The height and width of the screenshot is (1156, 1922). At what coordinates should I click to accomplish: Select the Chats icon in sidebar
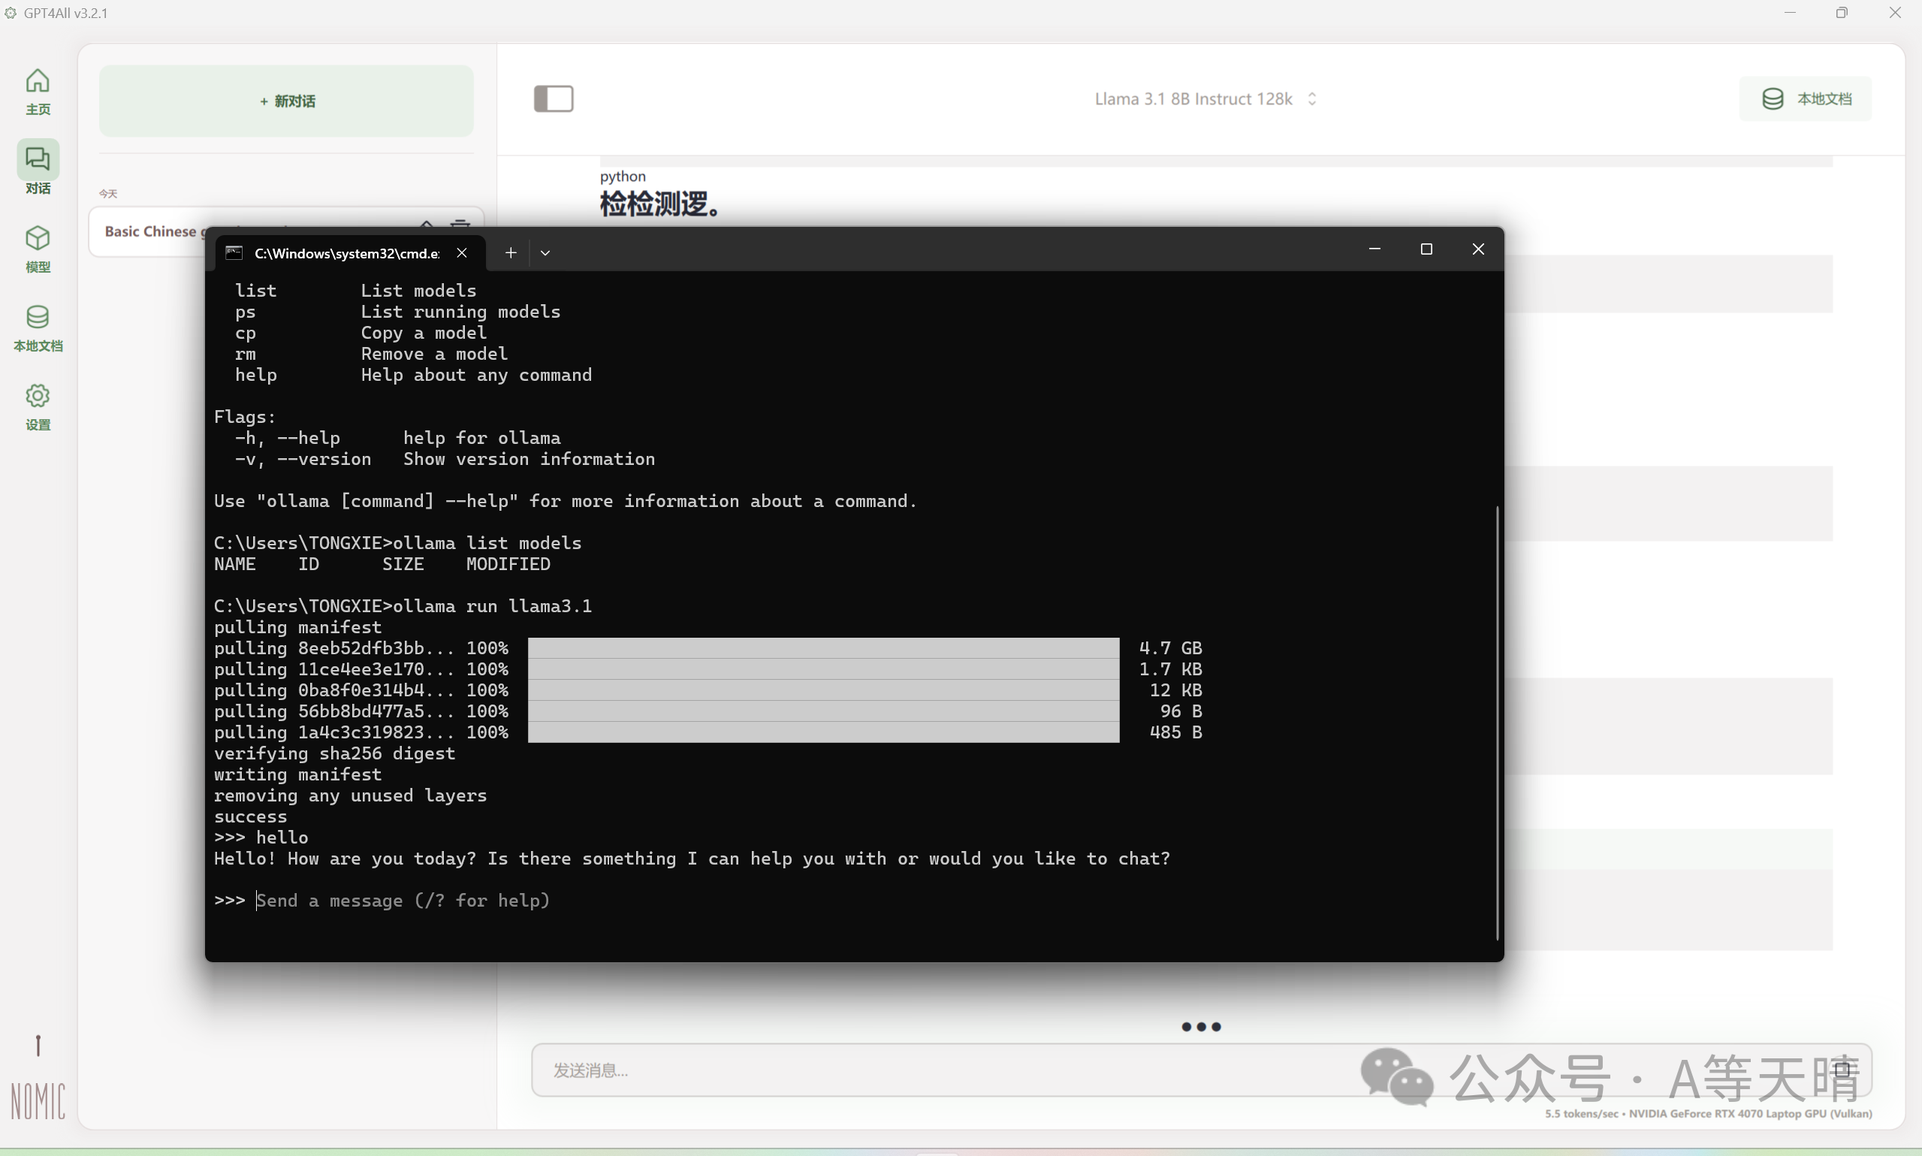point(38,160)
